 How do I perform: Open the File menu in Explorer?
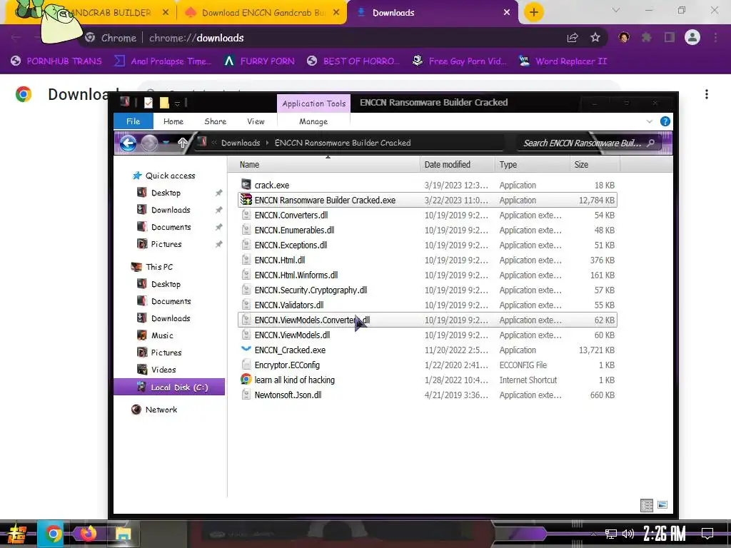[x=133, y=121]
